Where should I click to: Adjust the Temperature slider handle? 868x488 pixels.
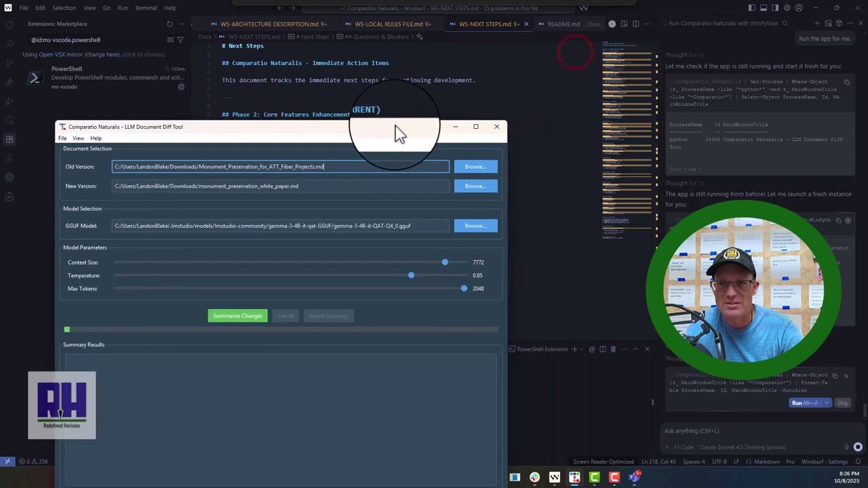pyautogui.click(x=411, y=275)
